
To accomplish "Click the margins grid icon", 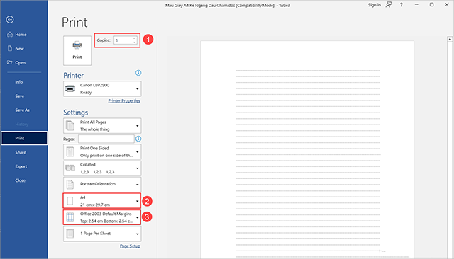I will click(70, 217).
